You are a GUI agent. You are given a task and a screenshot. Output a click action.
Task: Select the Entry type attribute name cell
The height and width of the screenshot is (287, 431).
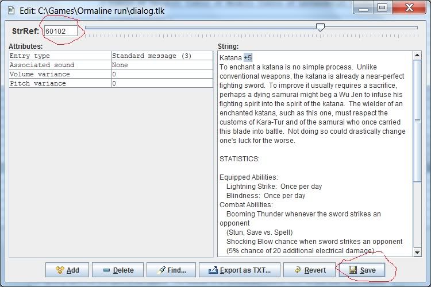[x=60, y=56]
